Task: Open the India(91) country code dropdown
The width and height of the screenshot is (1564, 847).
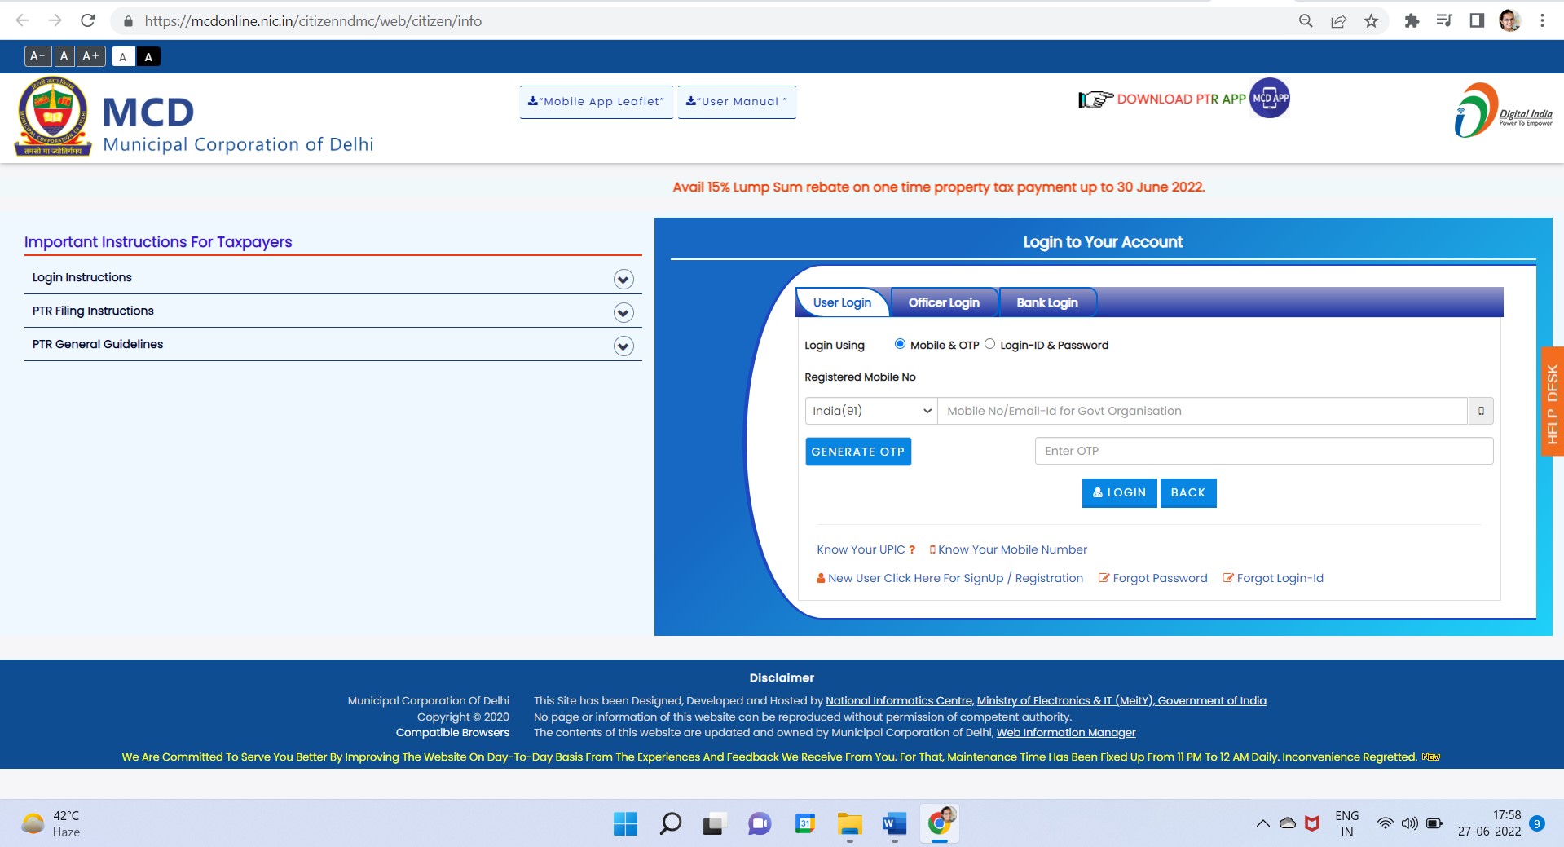Action: (870, 411)
